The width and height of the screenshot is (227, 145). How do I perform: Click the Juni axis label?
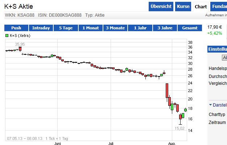click(57, 144)
